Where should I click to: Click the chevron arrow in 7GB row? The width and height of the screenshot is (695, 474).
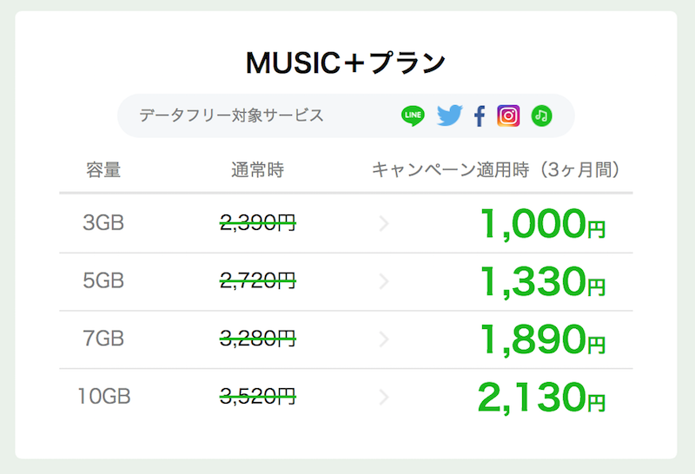pyautogui.click(x=384, y=339)
